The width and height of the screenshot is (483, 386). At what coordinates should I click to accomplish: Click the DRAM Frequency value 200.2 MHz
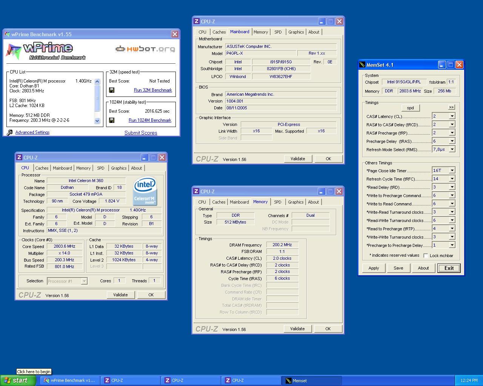pyautogui.click(x=282, y=245)
